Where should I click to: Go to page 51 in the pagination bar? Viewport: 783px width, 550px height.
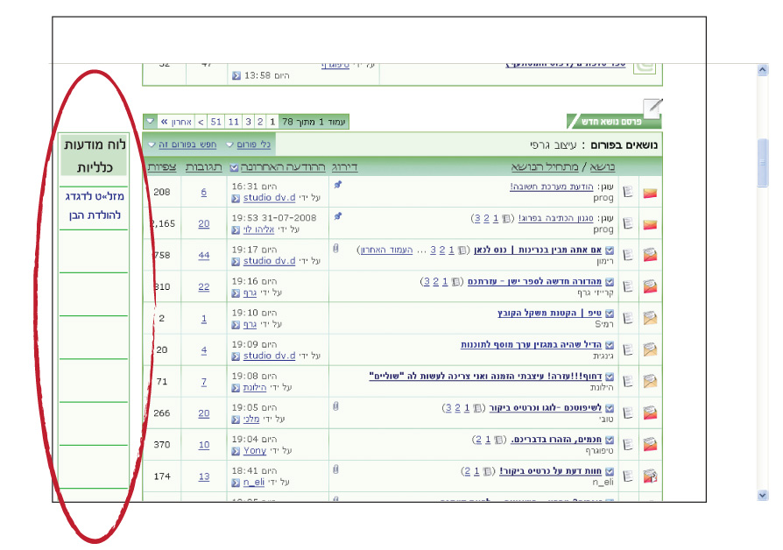(x=215, y=122)
